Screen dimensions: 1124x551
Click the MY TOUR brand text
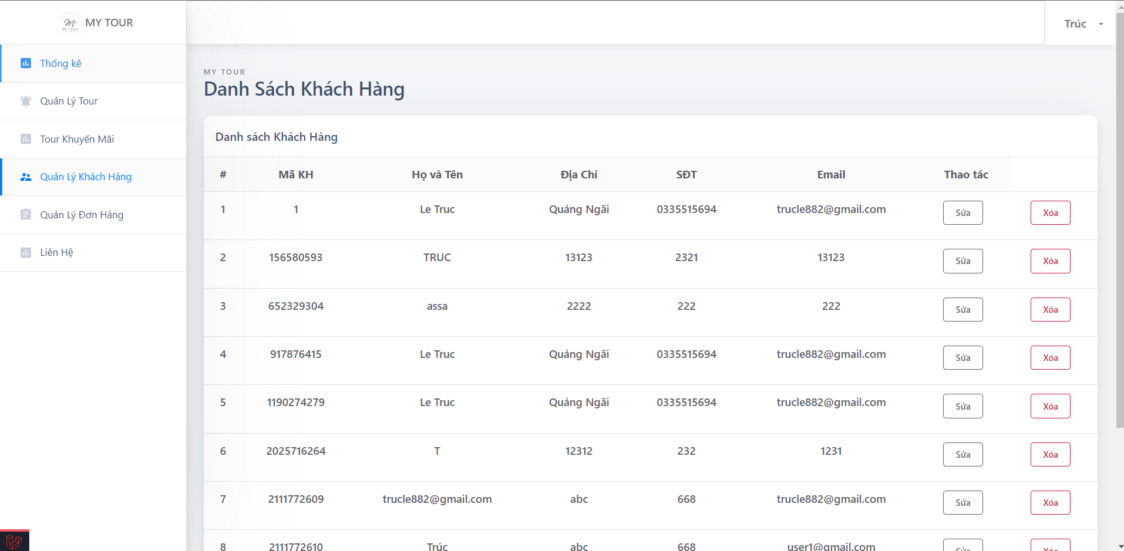[x=109, y=23]
